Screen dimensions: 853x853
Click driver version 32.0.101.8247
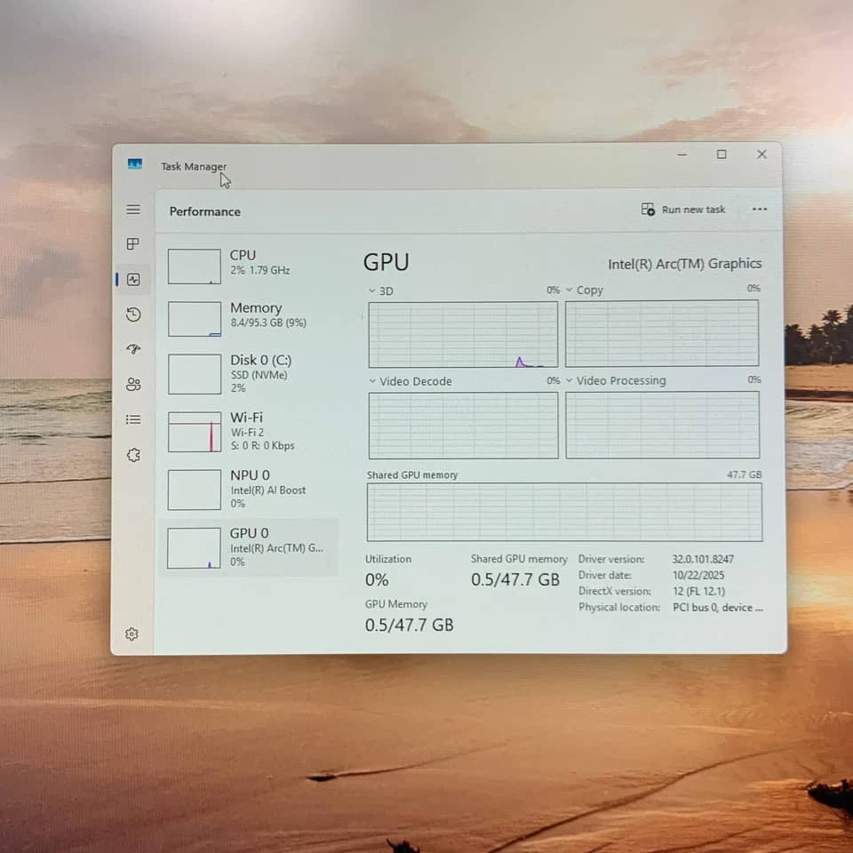tap(703, 559)
